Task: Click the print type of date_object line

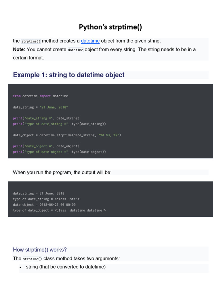Action: [59, 152]
